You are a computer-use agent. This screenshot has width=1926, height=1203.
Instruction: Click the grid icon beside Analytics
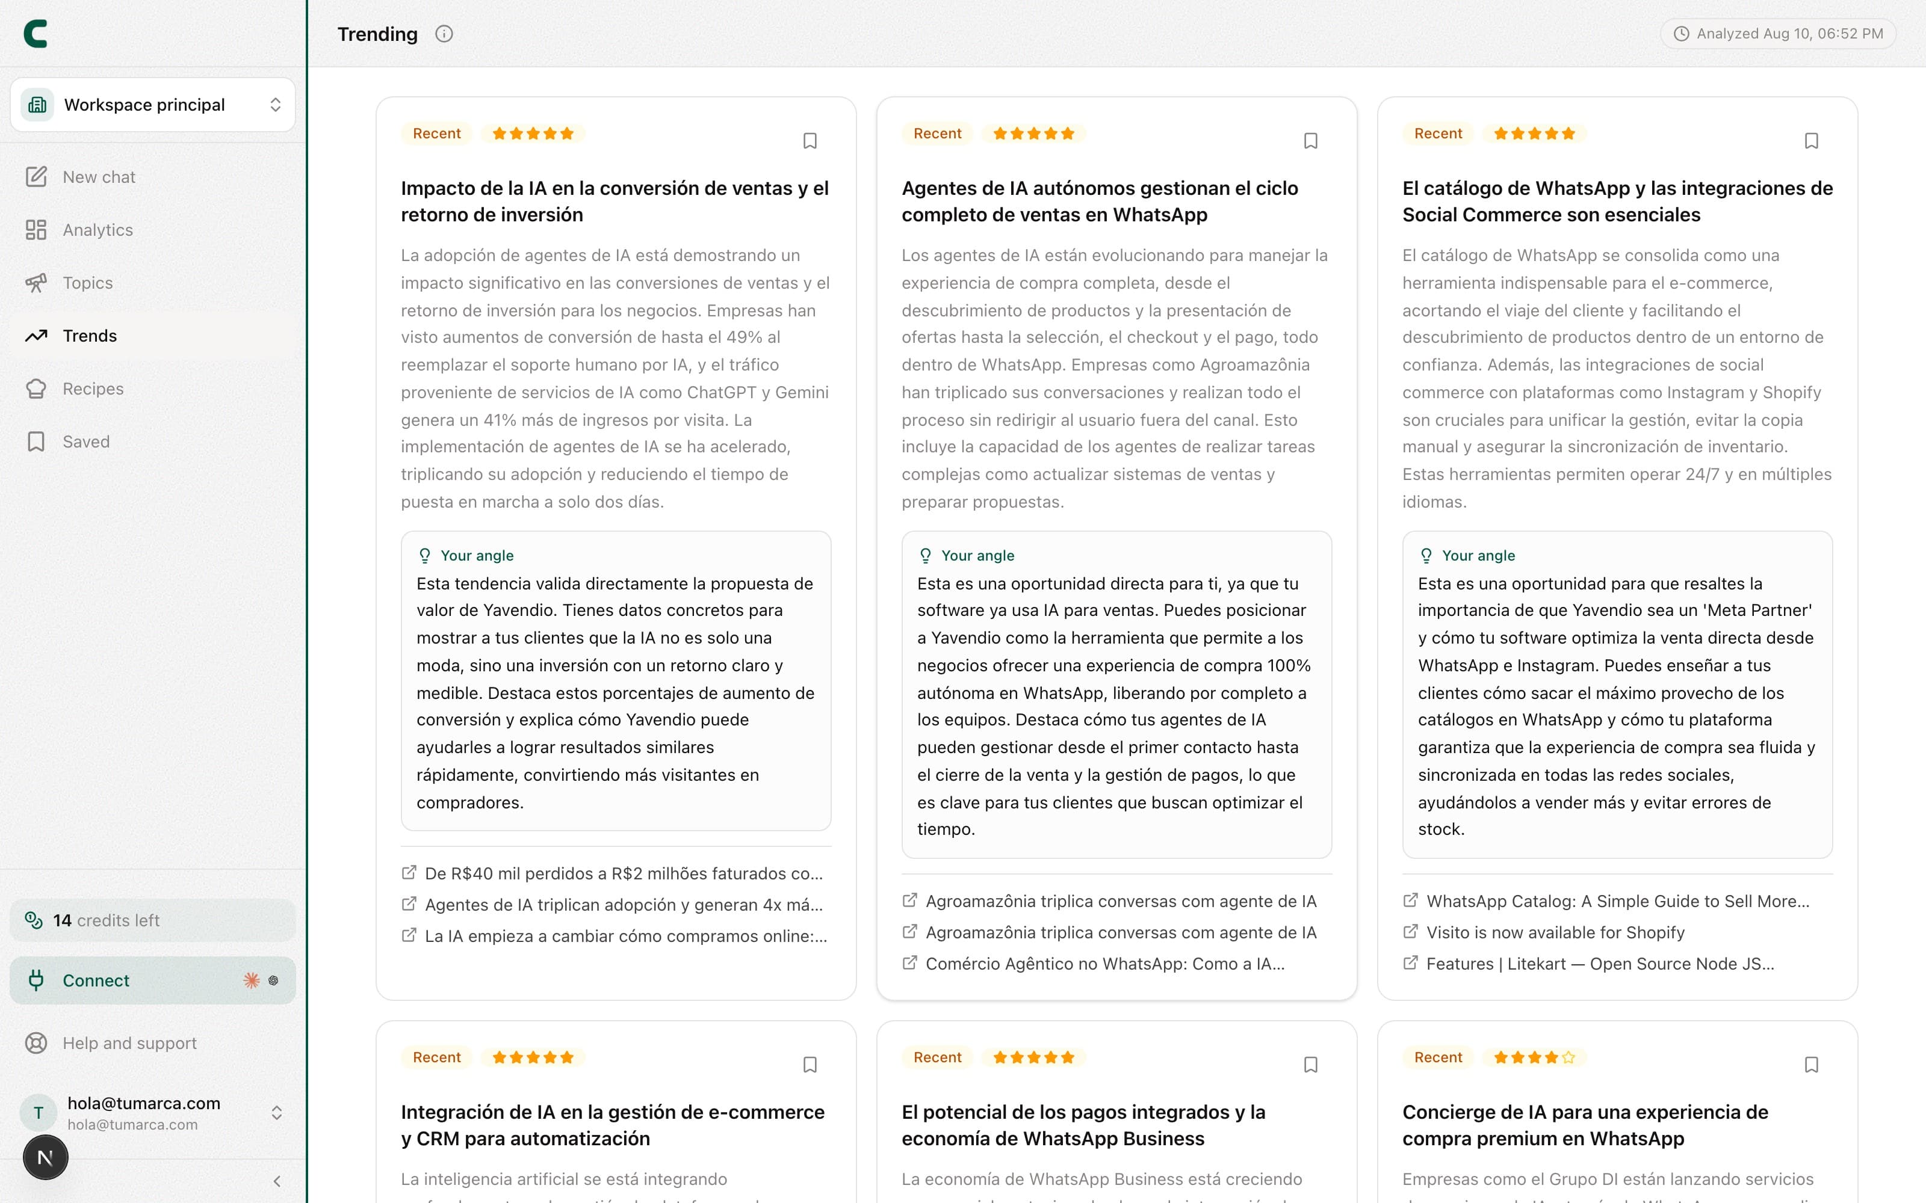pos(36,230)
